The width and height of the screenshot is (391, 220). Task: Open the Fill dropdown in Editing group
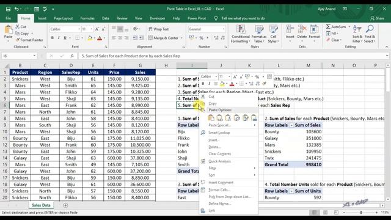pyautogui.click(x=332, y=34)
